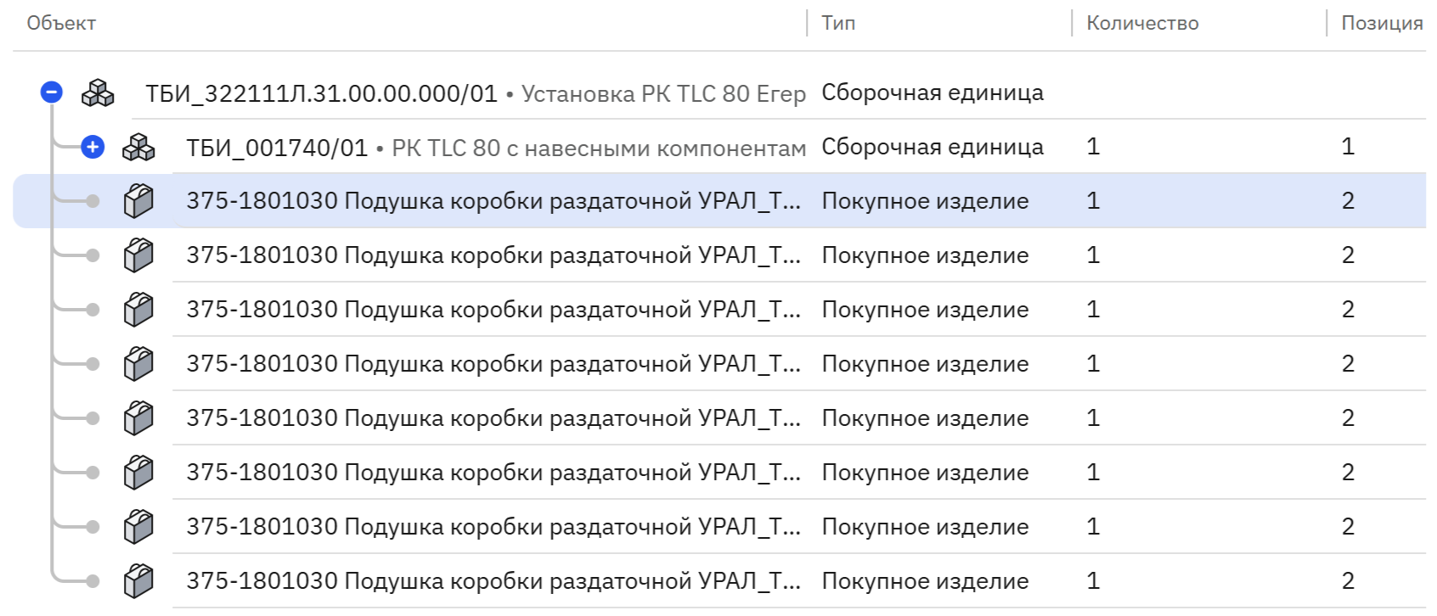Screen dimensions: 1437x616
Task: Select the highlighted 375-1801030 Подушка row text
Action: click(493, 201)
